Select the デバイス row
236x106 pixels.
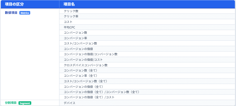point(147,103)
